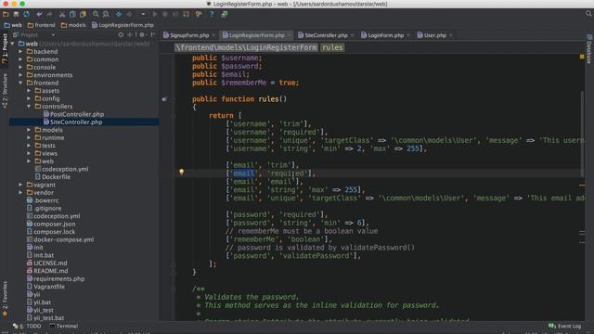The width and height of the screenshot is (594, 334).
Task: Click the rules breadcrumb in editor
Action: pos(332,47)
